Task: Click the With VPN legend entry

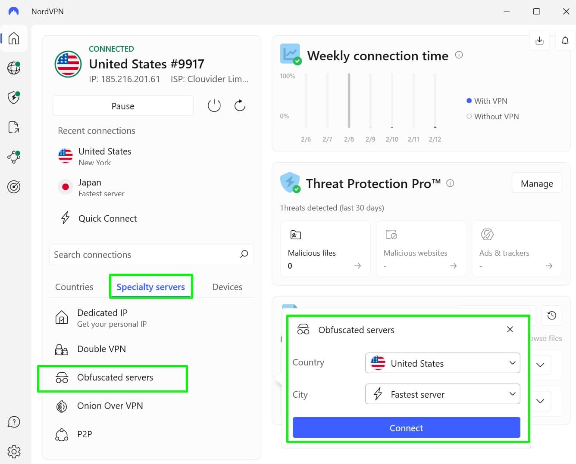Action: click(x=487, y=101)
